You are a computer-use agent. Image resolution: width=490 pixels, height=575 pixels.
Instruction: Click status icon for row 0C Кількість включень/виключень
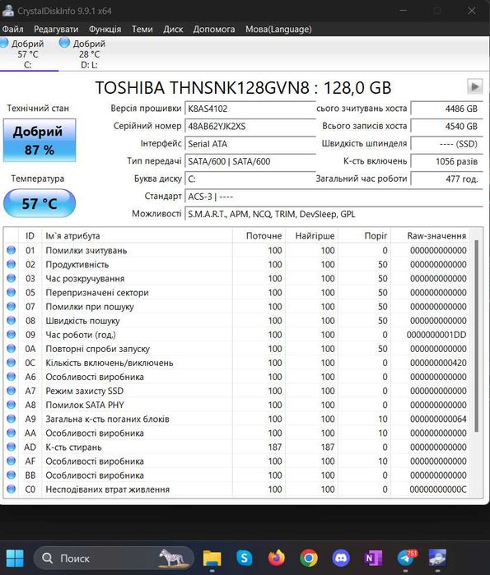click(11, 362)
